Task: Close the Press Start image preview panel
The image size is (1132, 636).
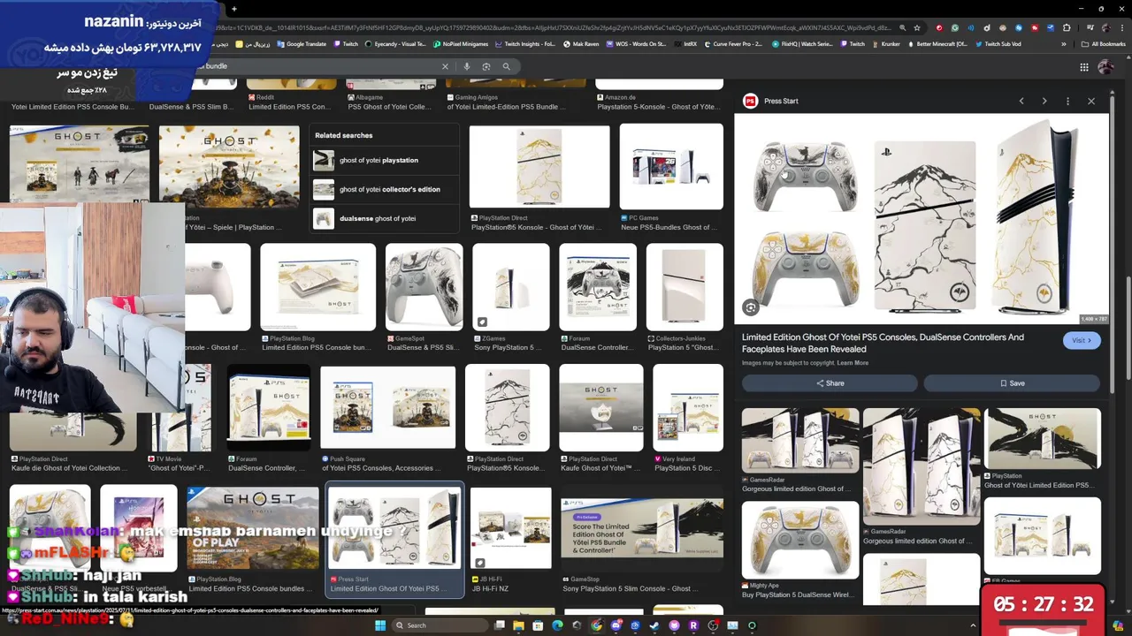Action: (x=1091, y=101)
